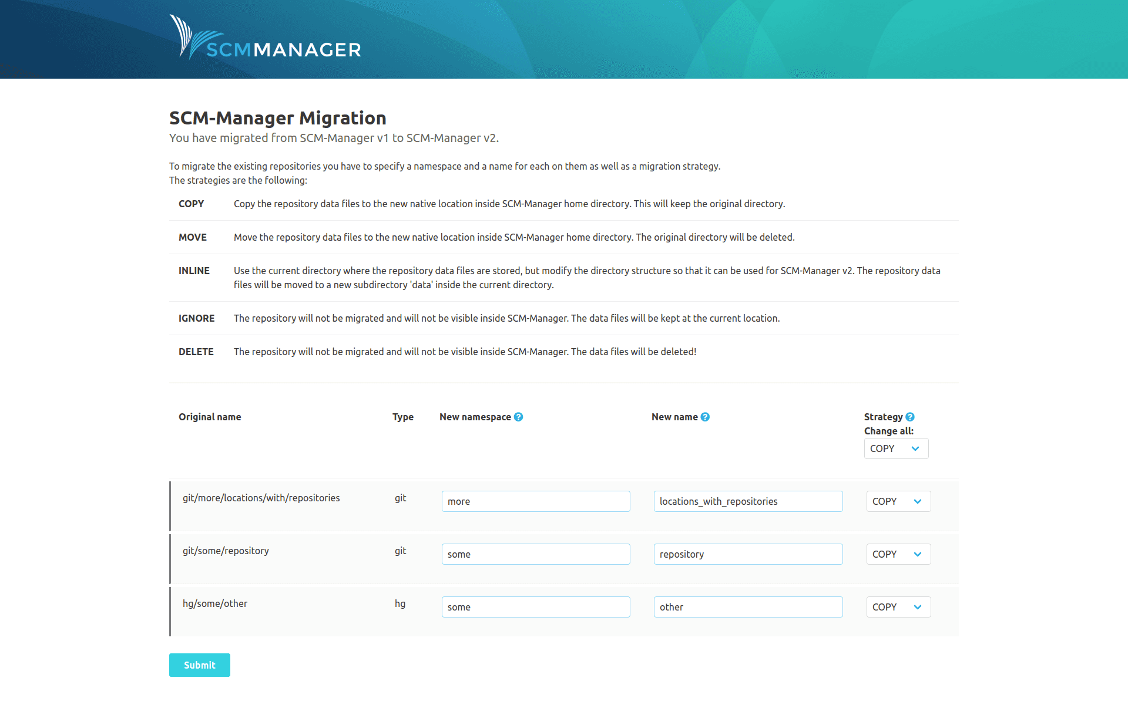This screenshot has width=1128, height=705.
Task: Click the SCM-Manager Migration heading
Action: [x=277, y=118]
